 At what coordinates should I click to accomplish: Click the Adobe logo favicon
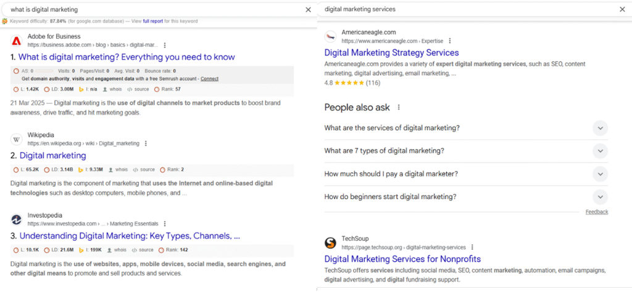tap(17, 41)
